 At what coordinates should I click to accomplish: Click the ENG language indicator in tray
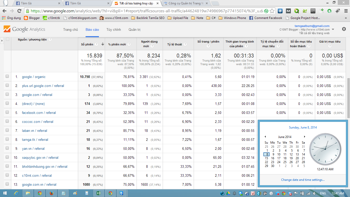coord(323,193)
